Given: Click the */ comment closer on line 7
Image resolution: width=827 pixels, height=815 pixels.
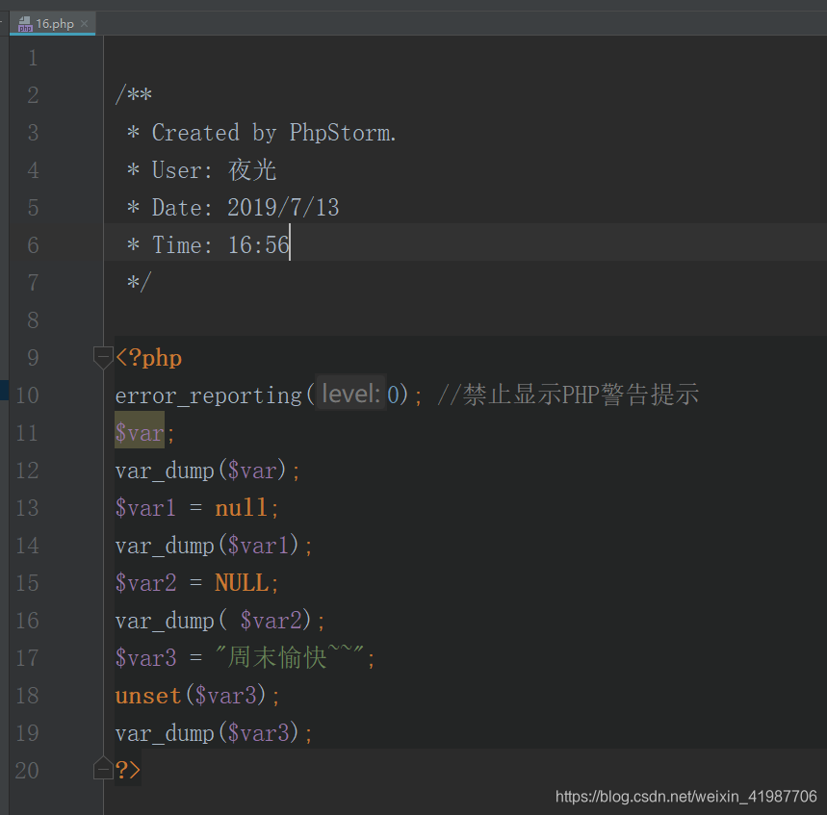Looking at the screenshot, I should click(x=140, y=282).
